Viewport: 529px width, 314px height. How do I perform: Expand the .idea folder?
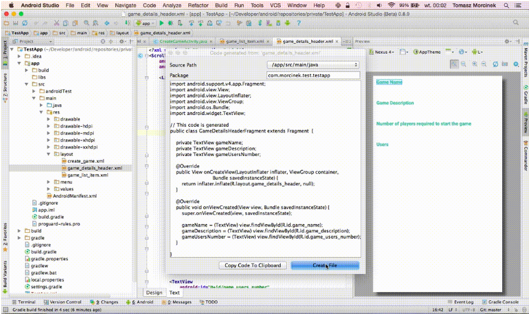coord(19,56)
